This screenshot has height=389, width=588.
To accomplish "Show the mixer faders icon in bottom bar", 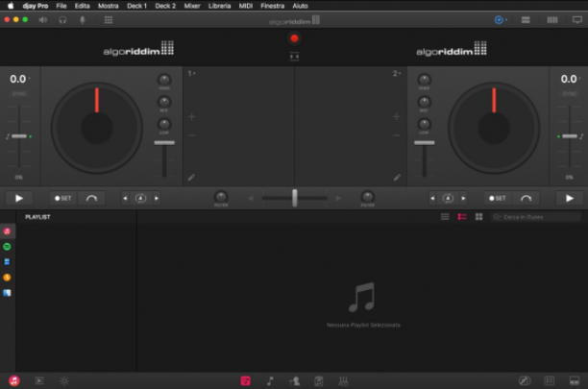I will pyautogui.click(x=343, y=381).
